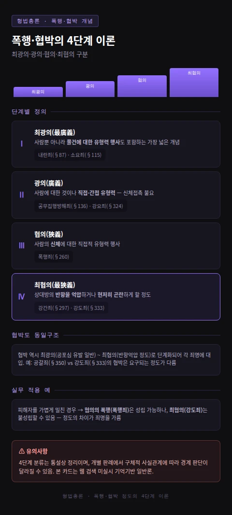Select the highlighted 최협의(最狹義) card

(116, 296)
